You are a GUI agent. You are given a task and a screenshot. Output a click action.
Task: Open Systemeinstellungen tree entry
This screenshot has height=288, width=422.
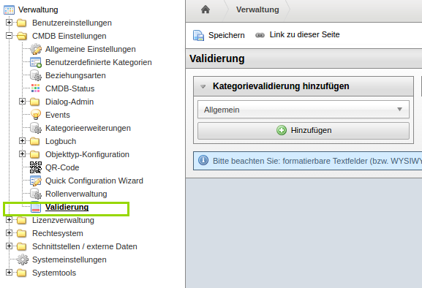point(69,259)
